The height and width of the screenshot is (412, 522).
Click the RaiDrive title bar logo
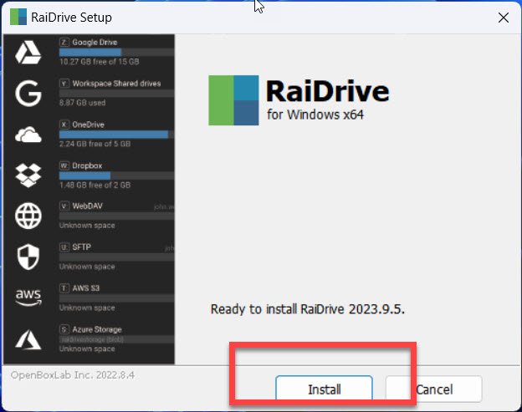click(x=18, y=17)
